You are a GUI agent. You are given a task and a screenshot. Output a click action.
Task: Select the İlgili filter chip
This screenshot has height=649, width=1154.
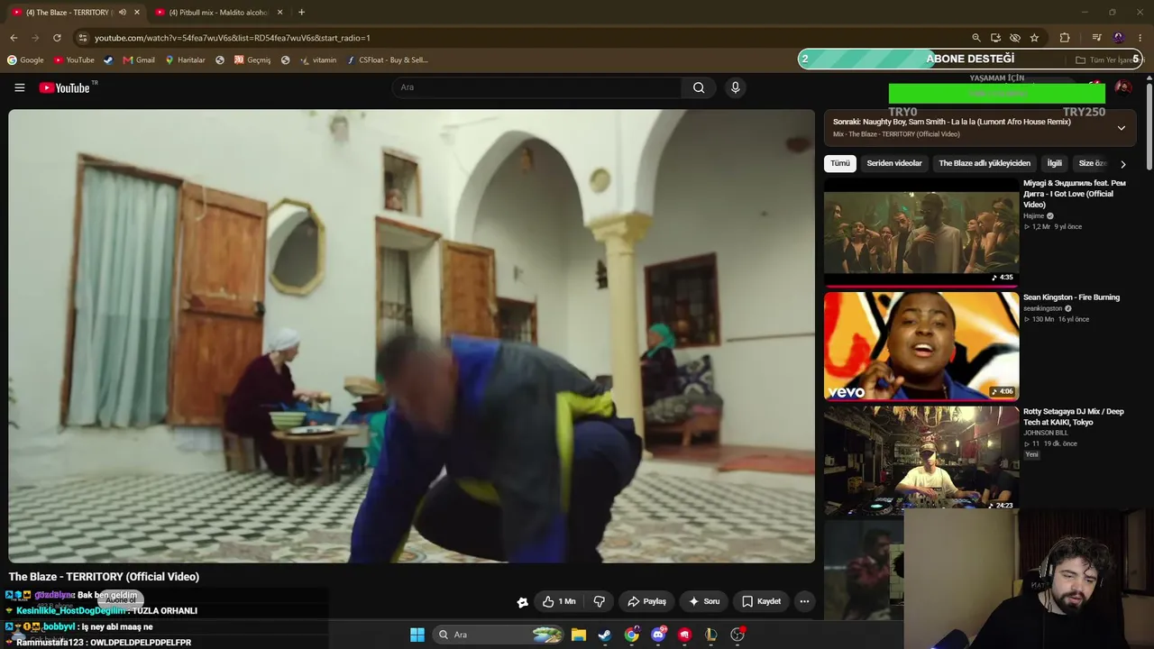click(1054, 163)
